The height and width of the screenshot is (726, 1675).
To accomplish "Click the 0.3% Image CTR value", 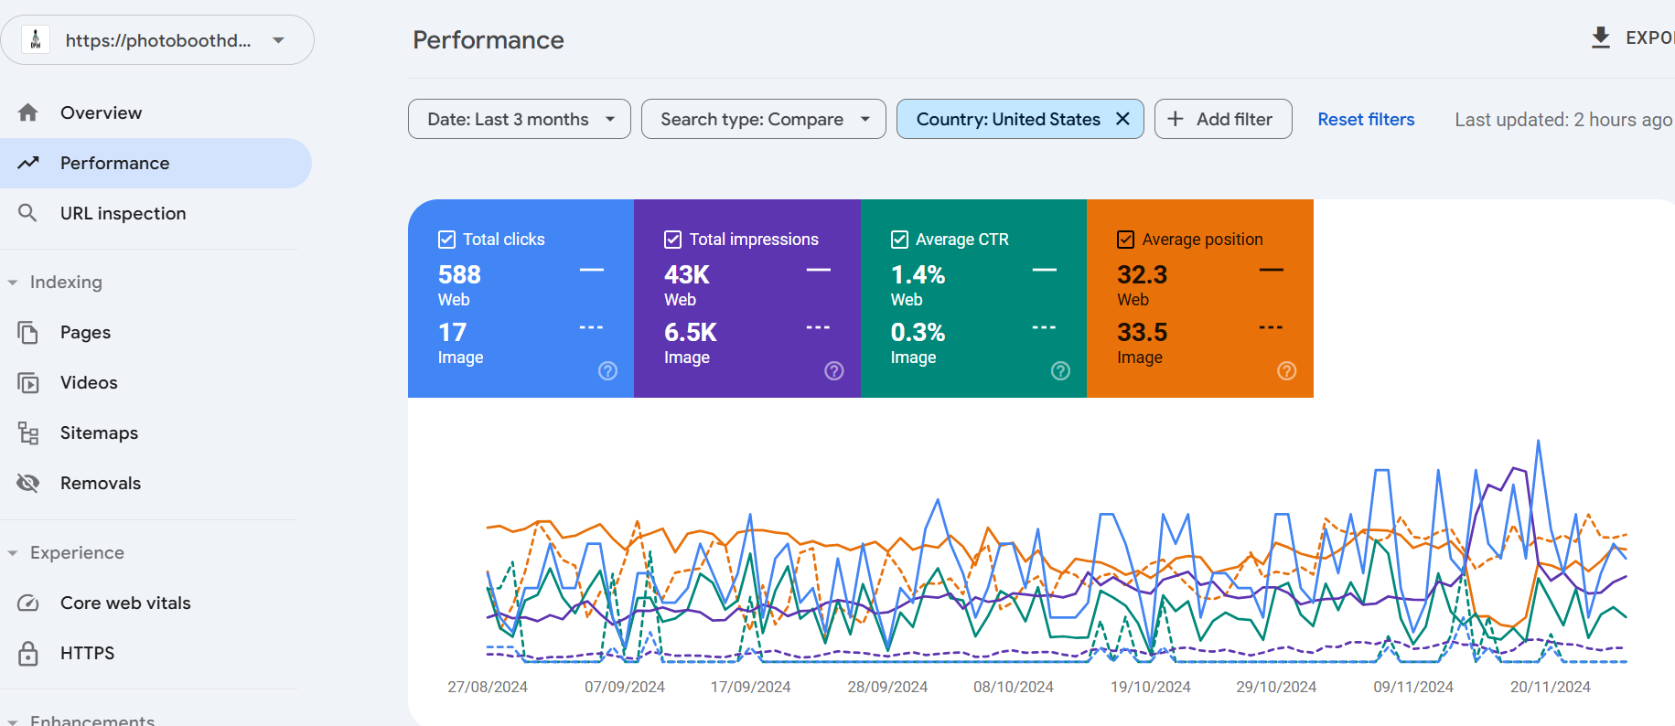I will [918, 332].
